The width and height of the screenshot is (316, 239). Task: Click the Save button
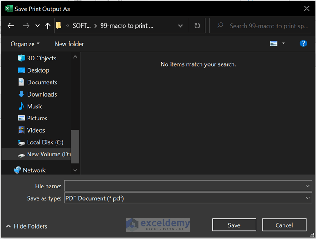point(234,225)
